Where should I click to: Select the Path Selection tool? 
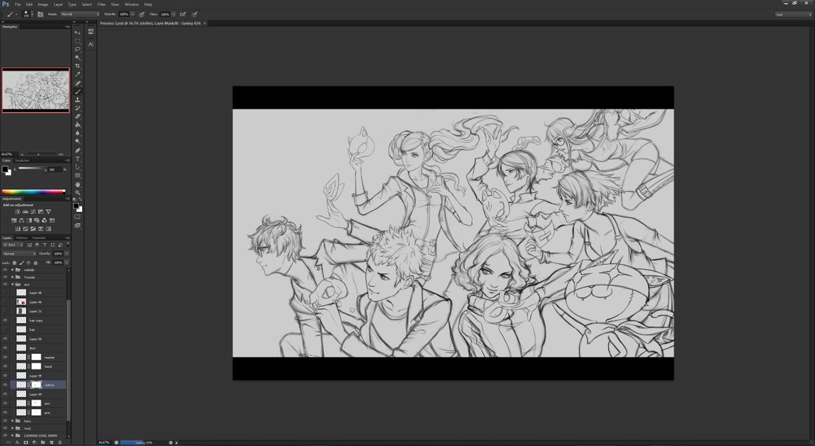pyautogui.click(x=77, y=167)
